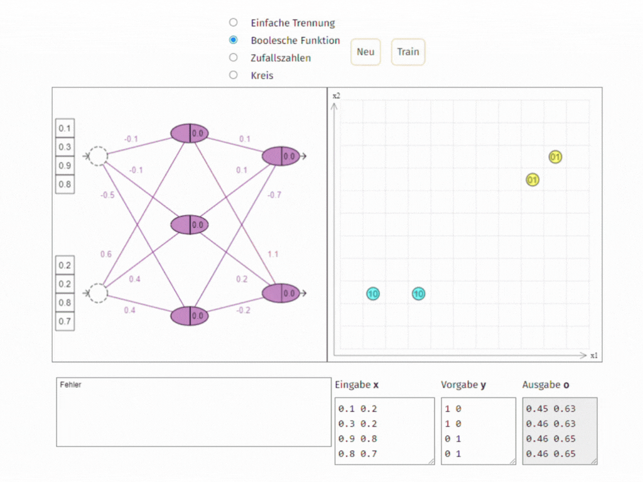Image resolution: width=643 pixels, height=482 pixels.
Task: Click the lower dashed input node
Action: 99,292
